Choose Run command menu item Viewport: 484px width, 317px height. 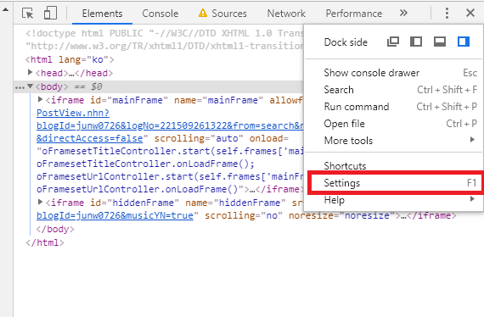click(x=393, y=107)
